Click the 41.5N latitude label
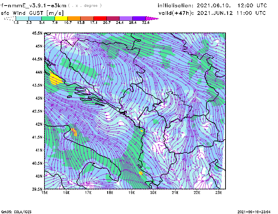The height and width of the screenshot is (214, 278). coord(37,137)
